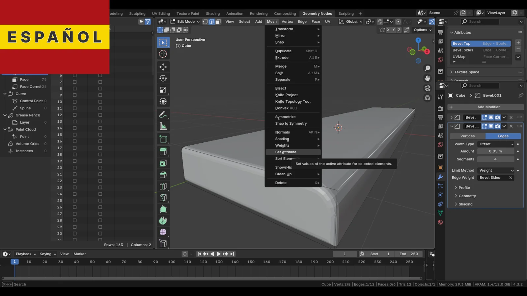Expand the Profile subpanel

[464, 188]
